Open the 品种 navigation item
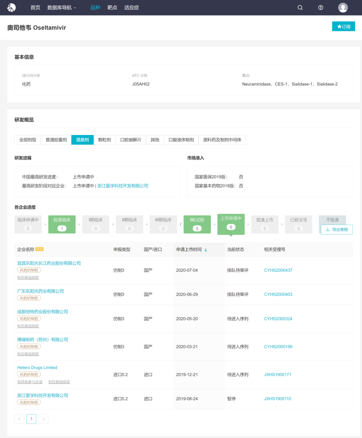Image resolution: width=362 pixels, height=438 pixels. coord(95,7)
